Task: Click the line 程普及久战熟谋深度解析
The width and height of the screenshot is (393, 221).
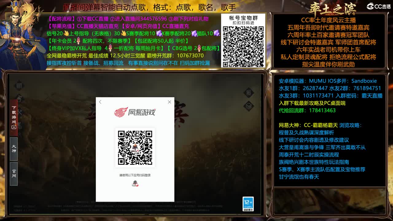Action: point(306,133)
